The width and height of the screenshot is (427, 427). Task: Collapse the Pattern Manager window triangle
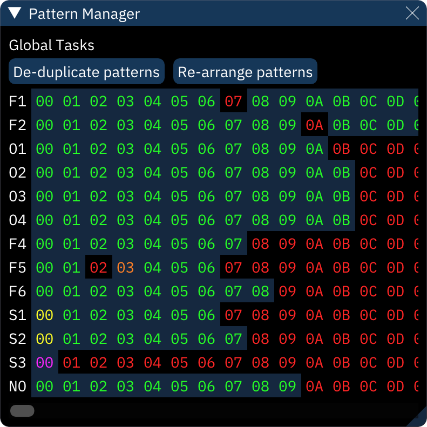click(x=15, y=13)
